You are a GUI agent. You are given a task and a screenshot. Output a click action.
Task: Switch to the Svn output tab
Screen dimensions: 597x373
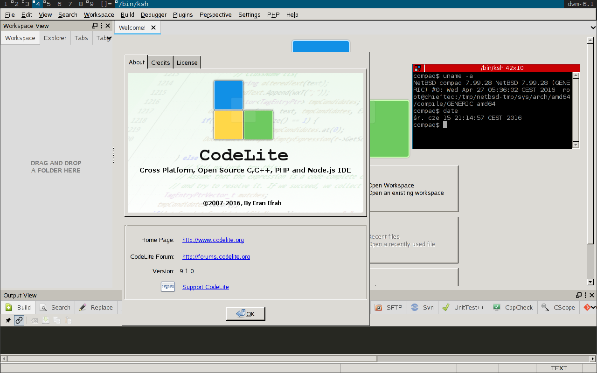422,307
